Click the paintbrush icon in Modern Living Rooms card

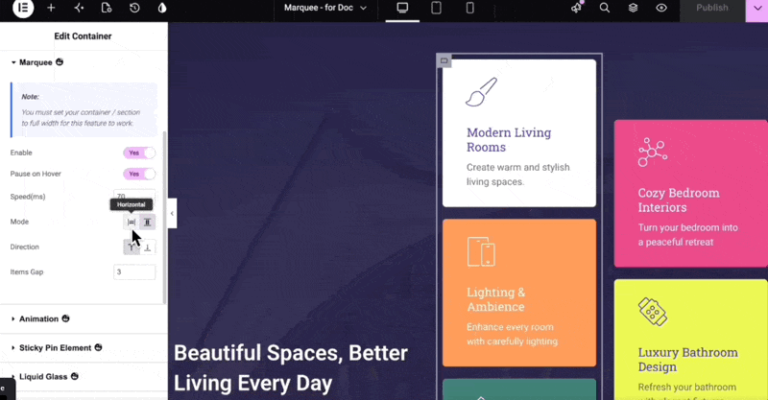(x=482, y=92)
